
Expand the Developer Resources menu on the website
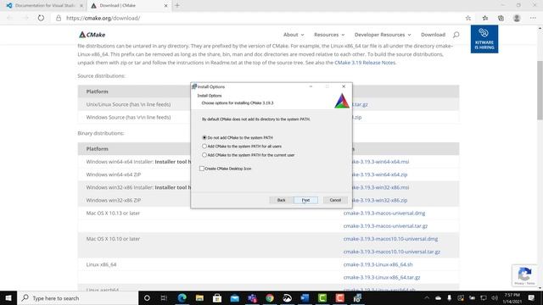383,35
